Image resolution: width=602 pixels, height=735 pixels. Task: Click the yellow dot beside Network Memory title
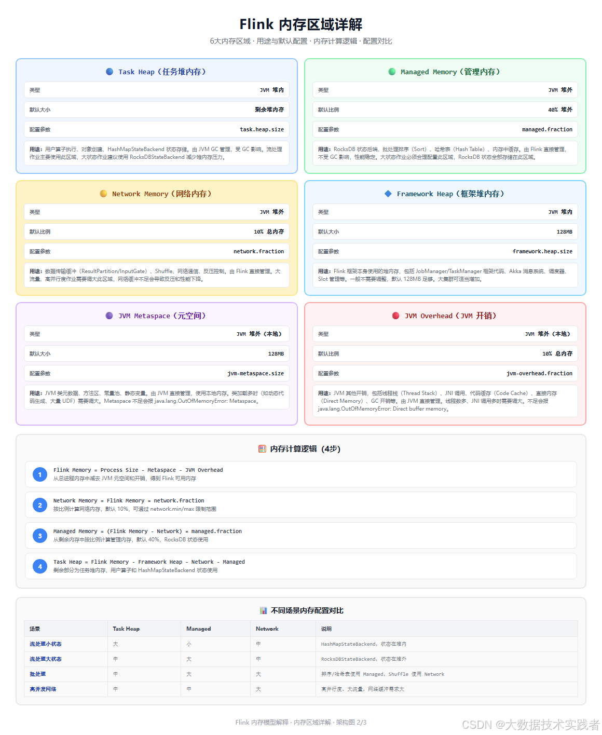(103, 194)
